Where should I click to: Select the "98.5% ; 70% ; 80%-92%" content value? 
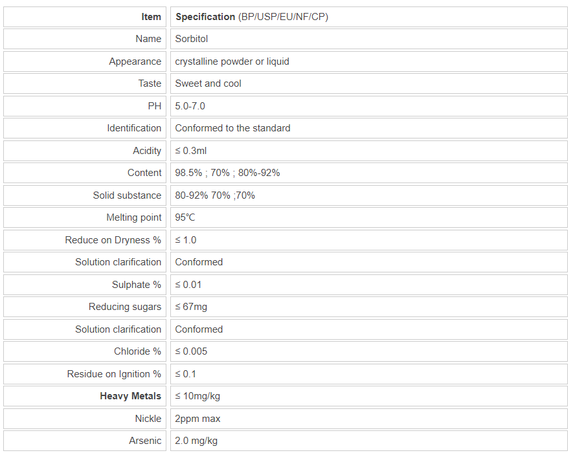click(x=227, y=173)
